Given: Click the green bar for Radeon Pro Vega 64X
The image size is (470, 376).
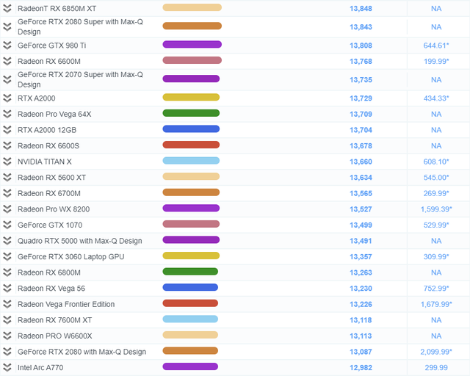Looking at the screenshot, I should tap(191, 114).
